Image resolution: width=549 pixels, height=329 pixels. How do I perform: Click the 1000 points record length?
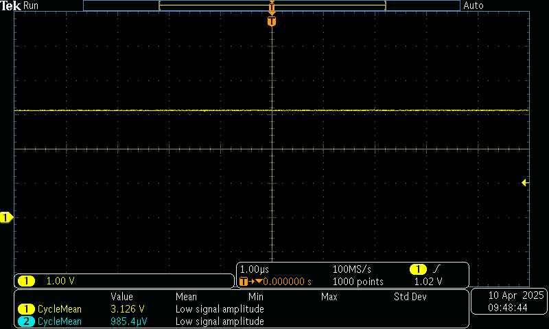358,282
